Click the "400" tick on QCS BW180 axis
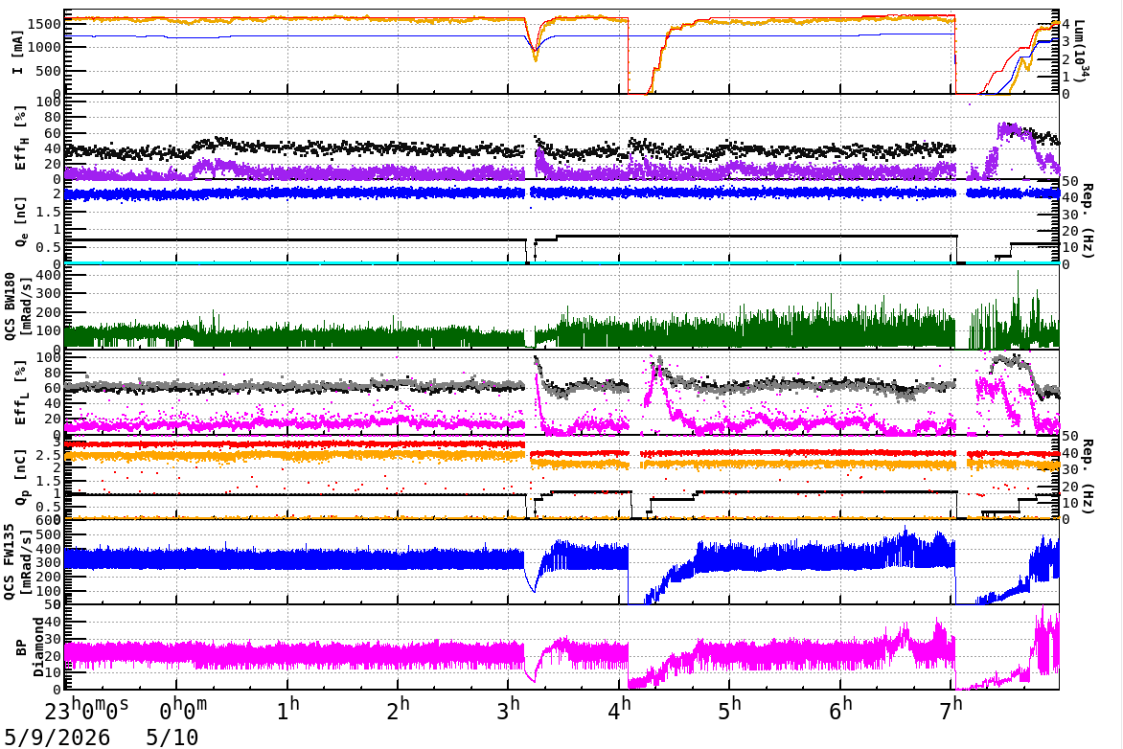The height and width of the screenshot is (749, 1123). pos(49,275)
